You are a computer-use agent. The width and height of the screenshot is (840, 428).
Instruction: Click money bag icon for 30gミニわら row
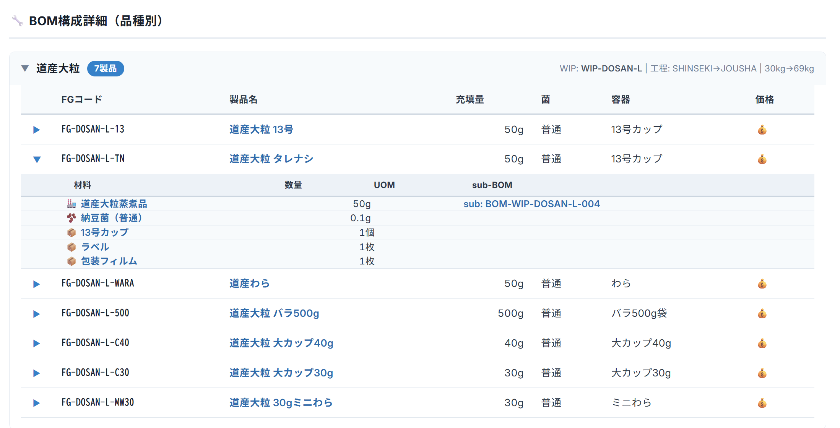(762, 403)
